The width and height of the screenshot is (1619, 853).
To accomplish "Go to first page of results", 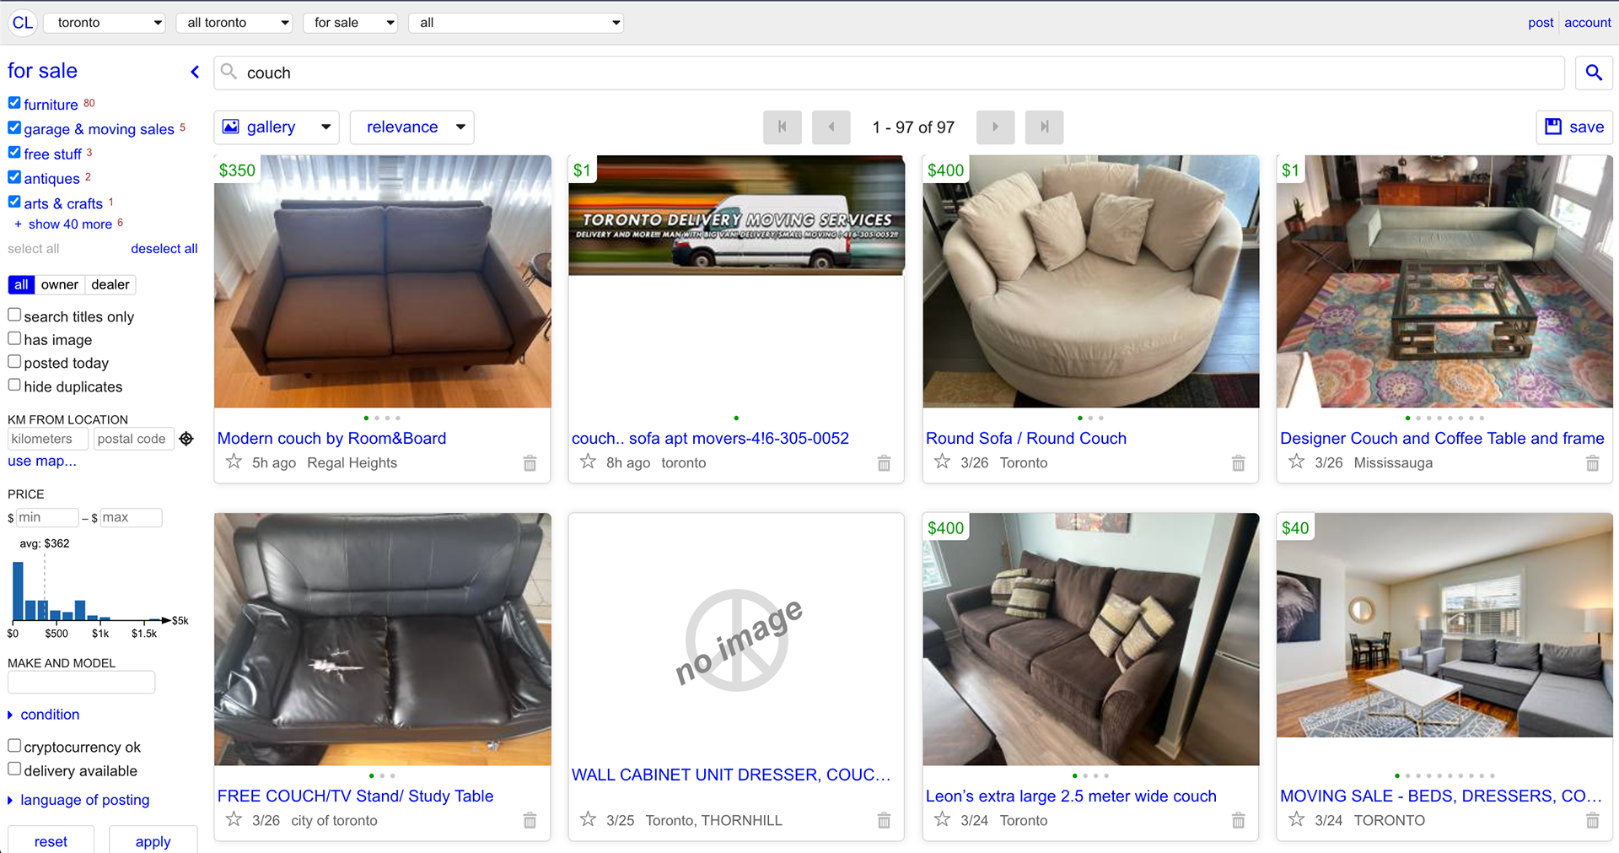I will pos(782,127).
